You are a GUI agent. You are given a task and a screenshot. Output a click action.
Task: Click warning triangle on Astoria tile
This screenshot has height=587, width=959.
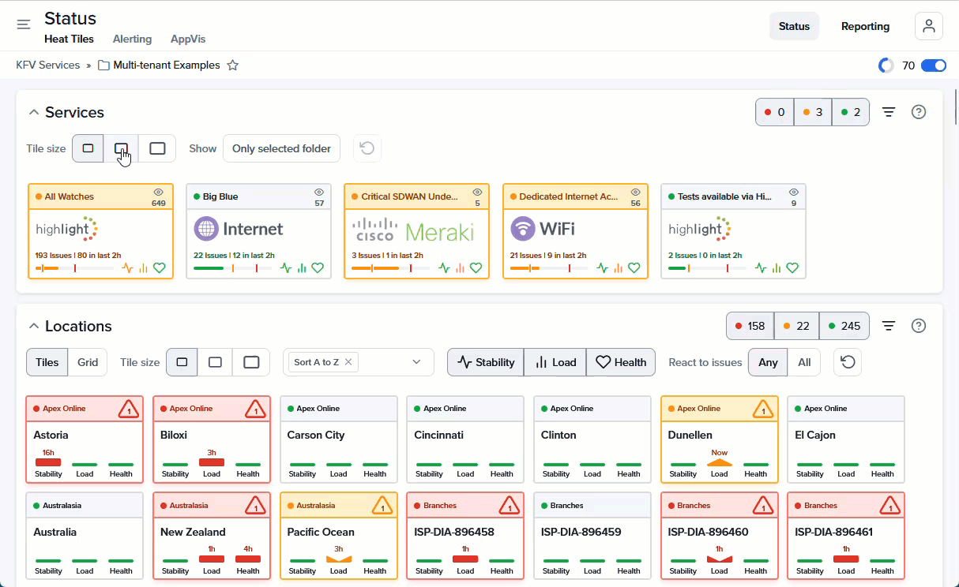128,409
